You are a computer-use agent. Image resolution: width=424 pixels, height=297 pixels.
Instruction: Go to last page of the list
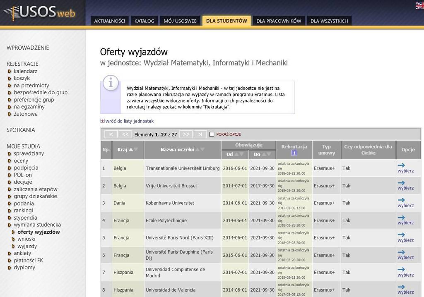(200, 134)
